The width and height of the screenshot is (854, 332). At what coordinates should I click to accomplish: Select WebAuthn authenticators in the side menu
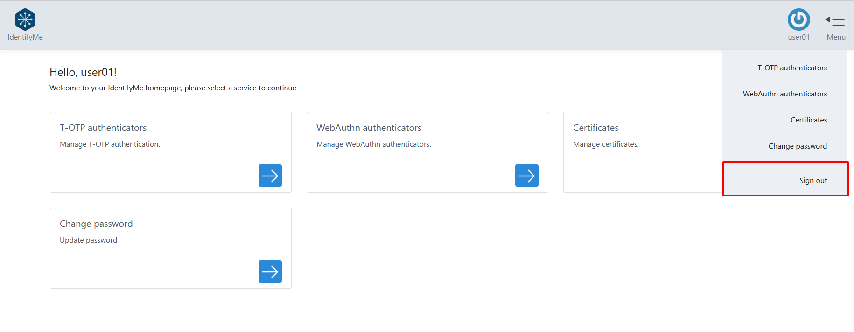click(x=784, y=94)
